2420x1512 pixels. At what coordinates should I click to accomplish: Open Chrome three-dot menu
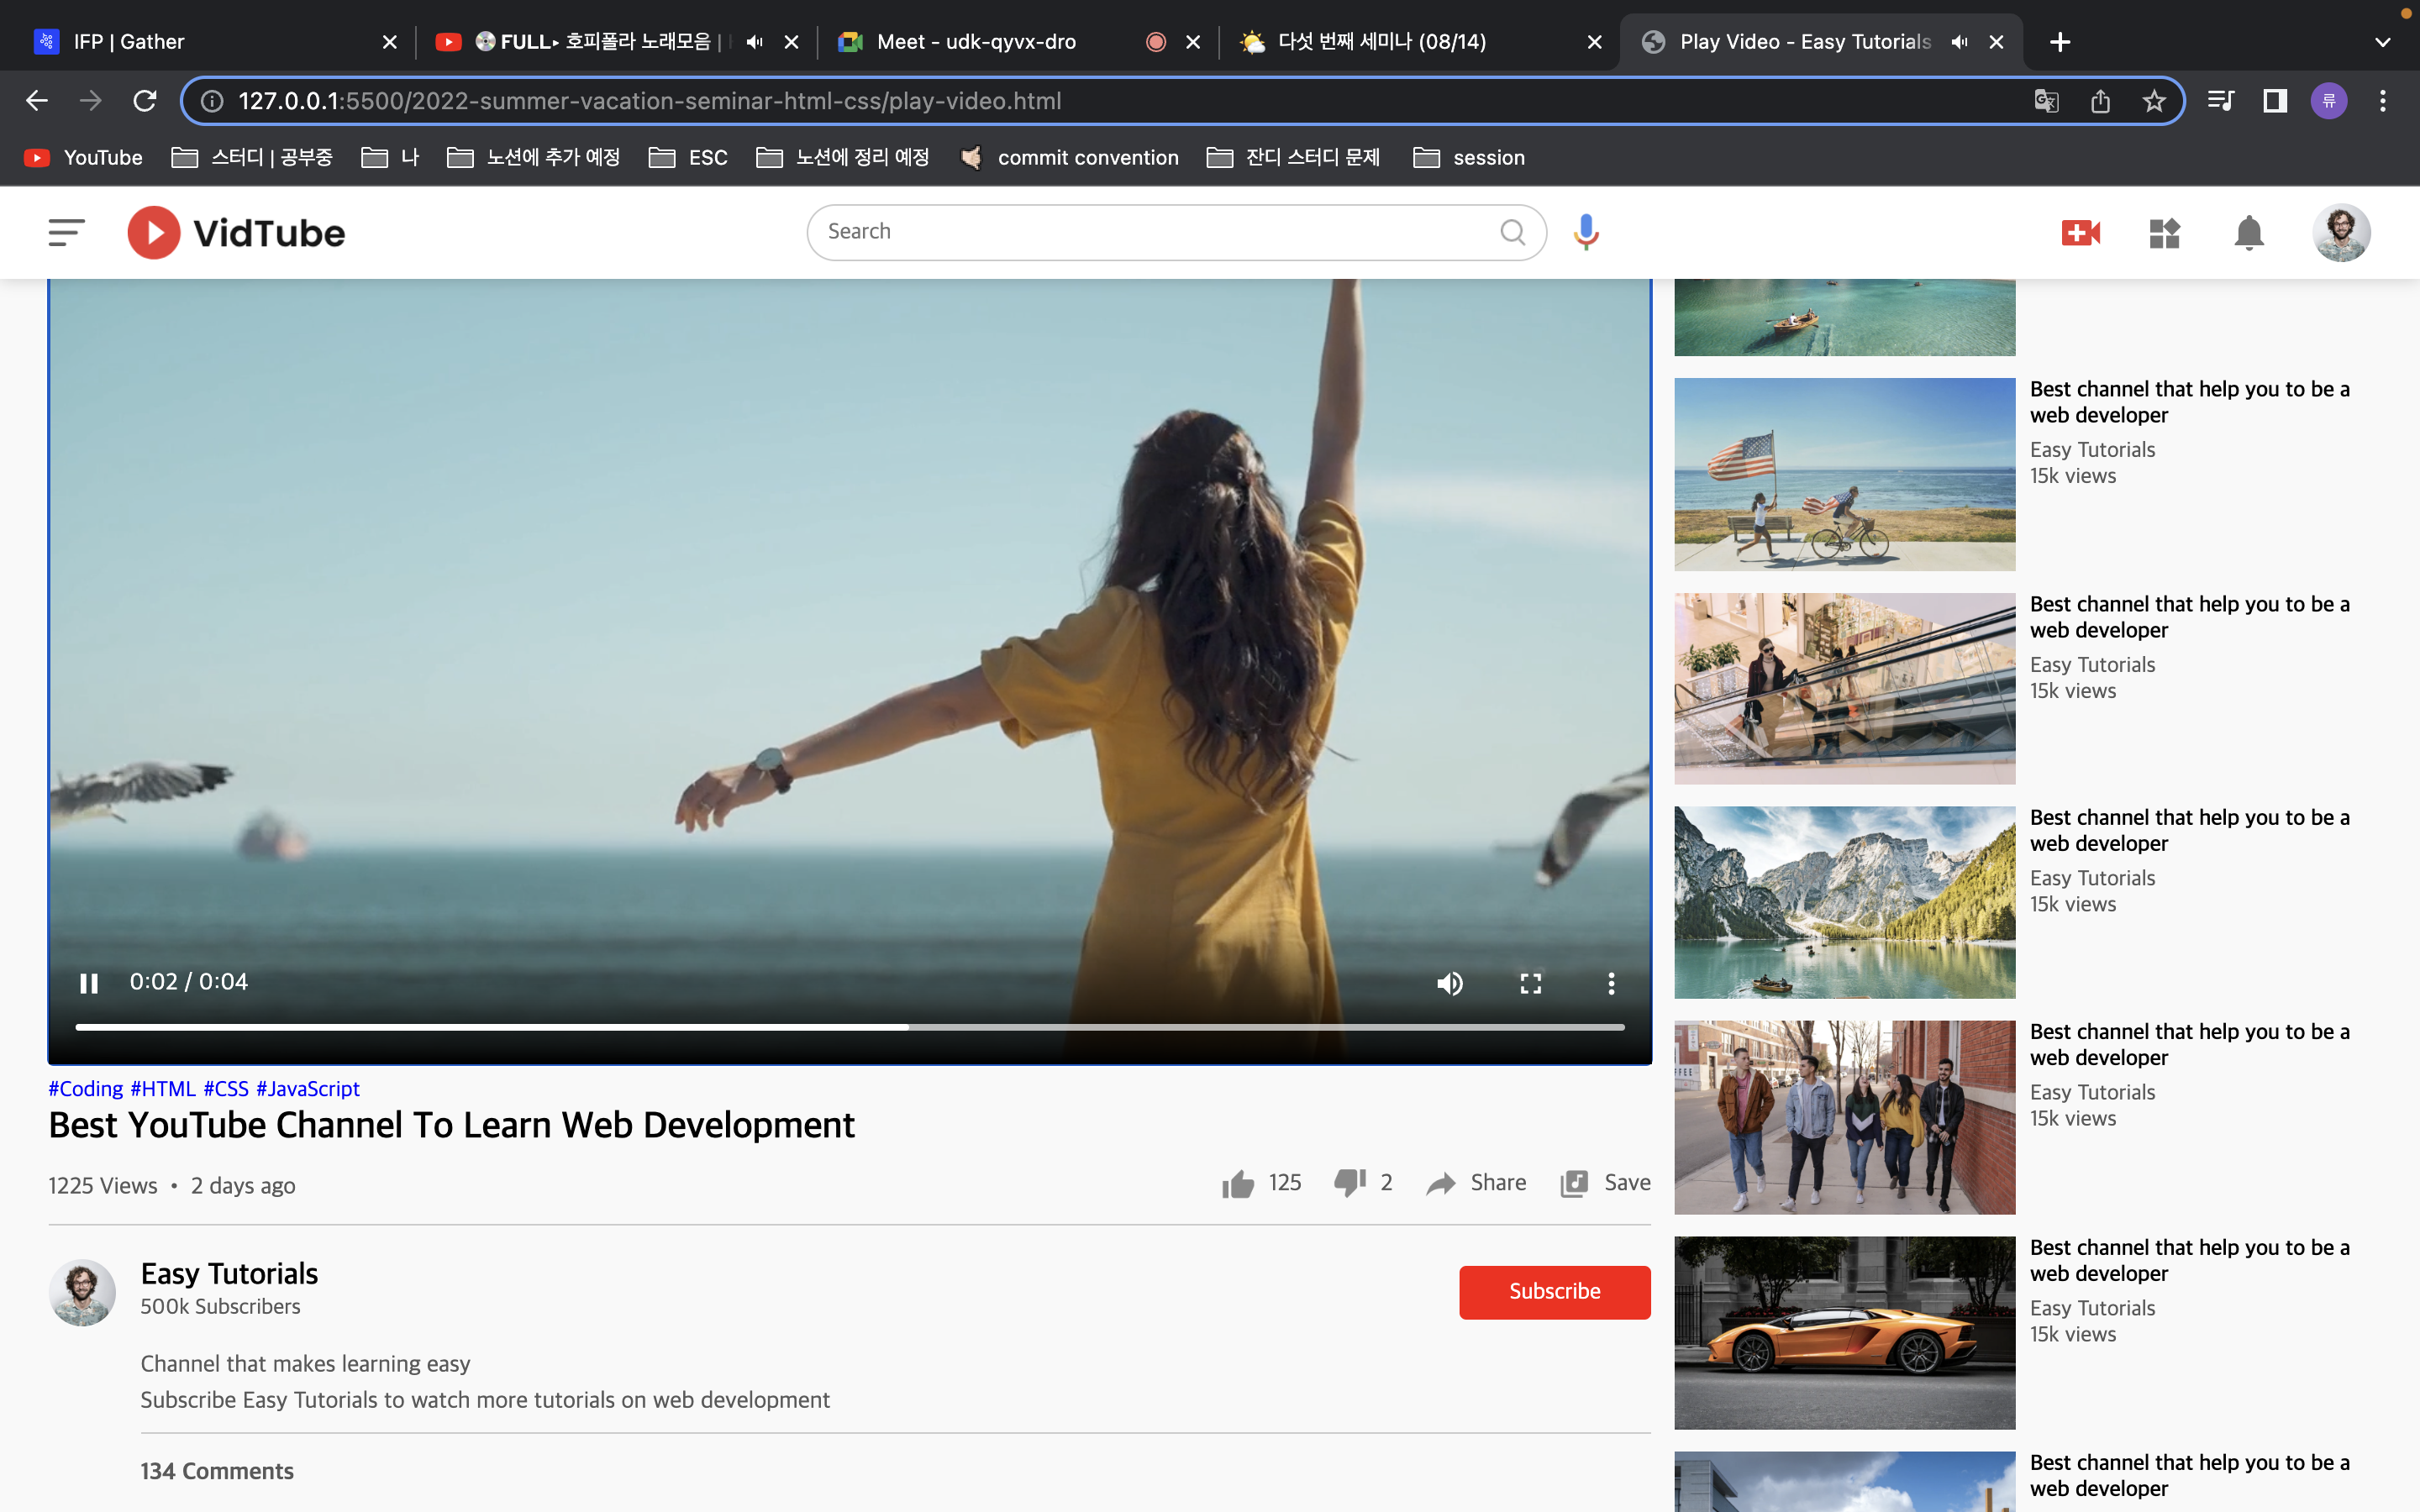[2382, 101]
